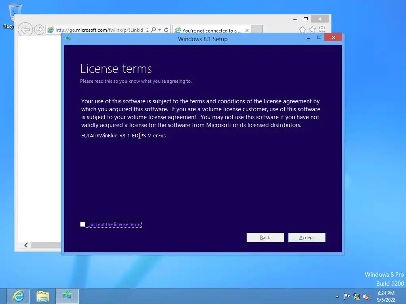The height and width of the screenshot is (304, 406).
Task: Click the left scroll arrow in Internet Explorer
Action: [26, 245]
